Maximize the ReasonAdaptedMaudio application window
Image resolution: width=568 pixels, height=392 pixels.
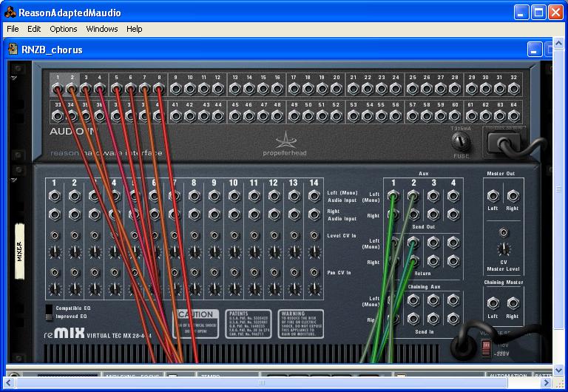click(538, 13)
